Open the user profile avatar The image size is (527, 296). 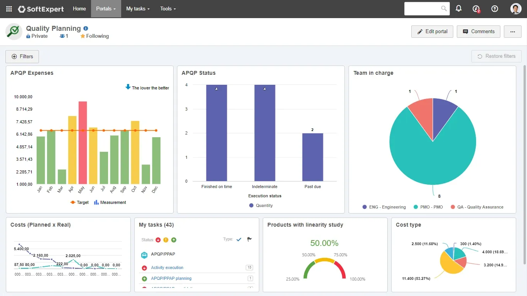tap(515, 9)
